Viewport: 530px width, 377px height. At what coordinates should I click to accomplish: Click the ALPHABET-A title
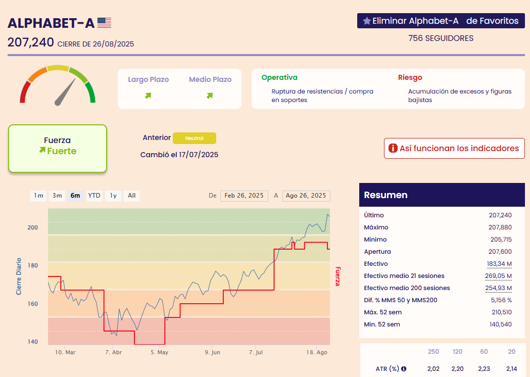click(51, 23)
